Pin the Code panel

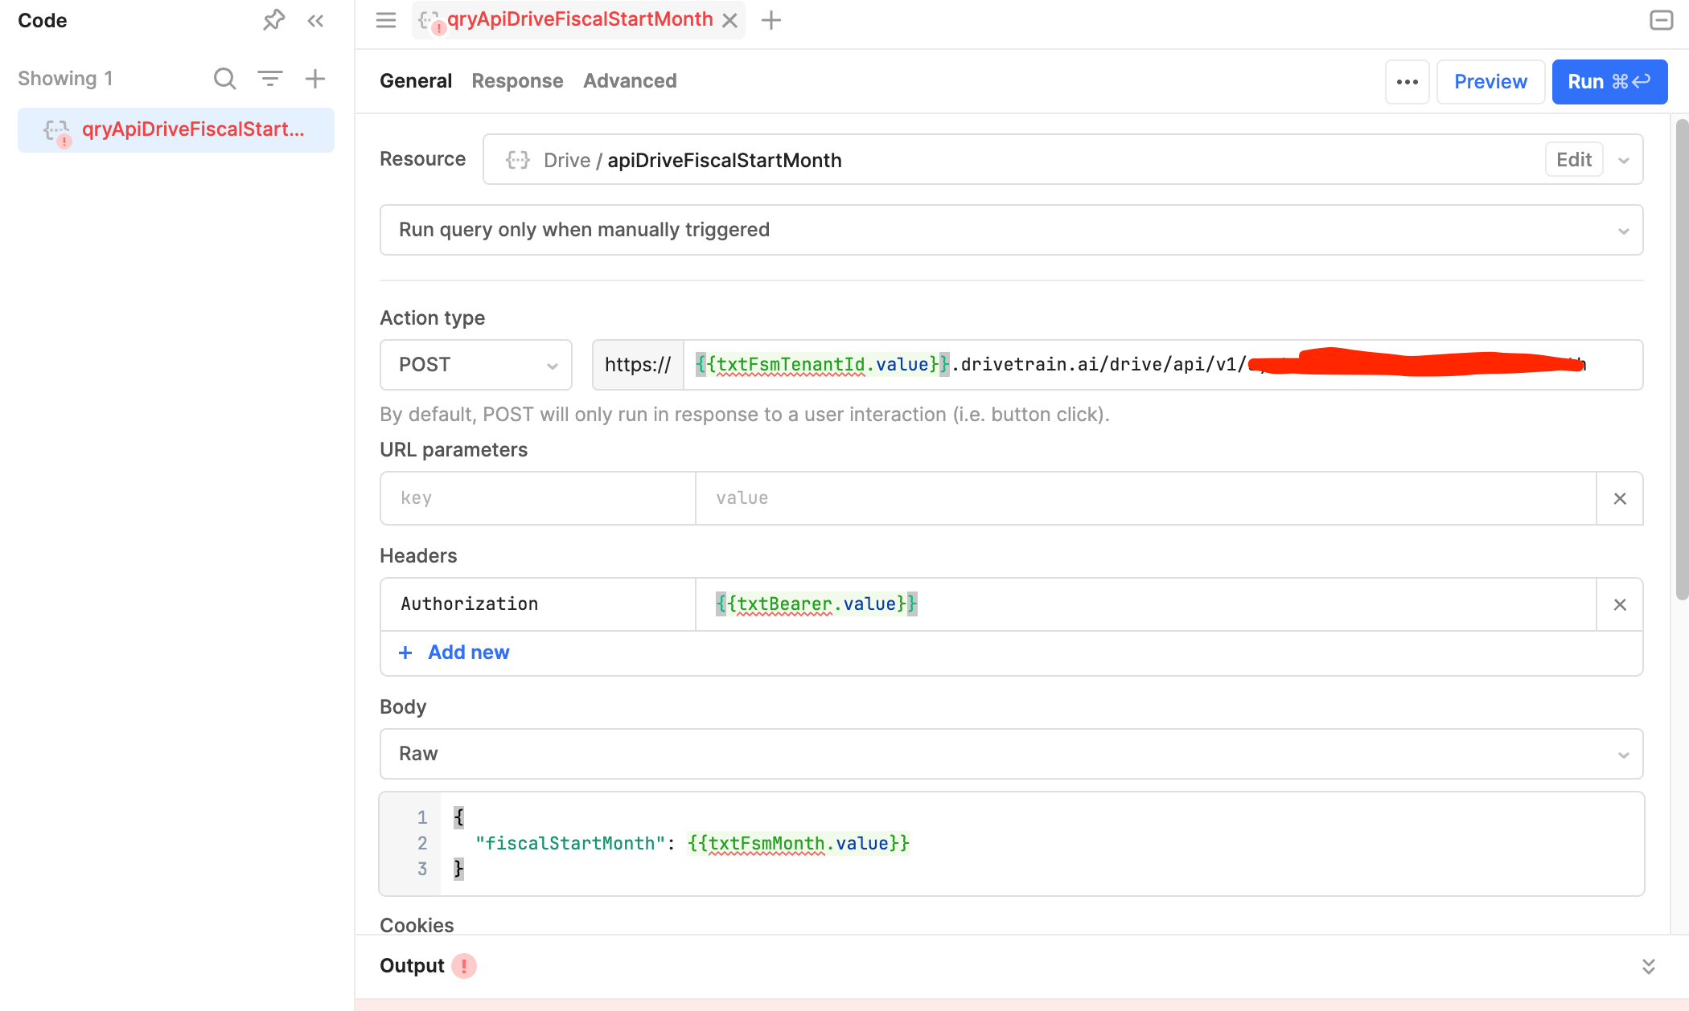(273, 20)
